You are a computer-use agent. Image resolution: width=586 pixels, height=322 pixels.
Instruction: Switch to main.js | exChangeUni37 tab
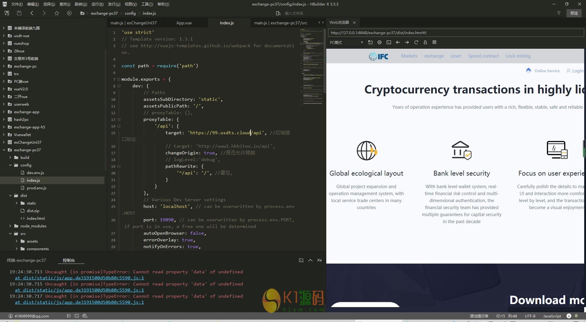[x=134, y=23]
